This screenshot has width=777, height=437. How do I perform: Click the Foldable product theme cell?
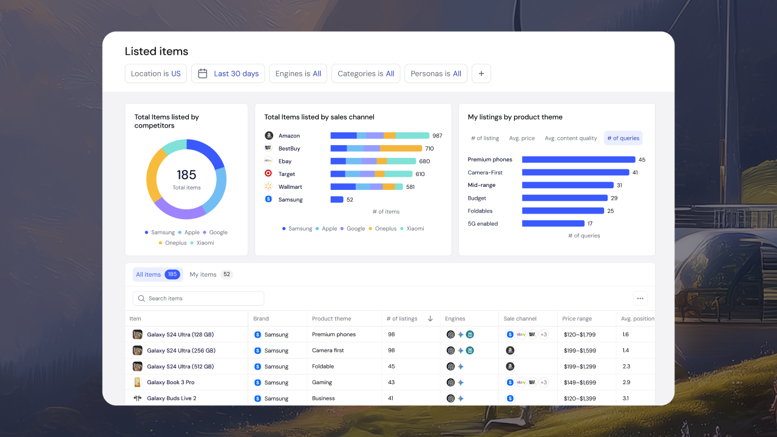(x=323, y=367)
